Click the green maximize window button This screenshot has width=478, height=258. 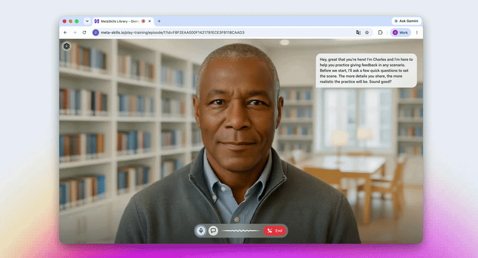pyautogui.click(x=77, y=21)
